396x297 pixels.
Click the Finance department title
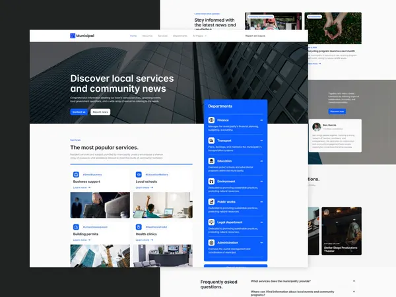(223, 120)
